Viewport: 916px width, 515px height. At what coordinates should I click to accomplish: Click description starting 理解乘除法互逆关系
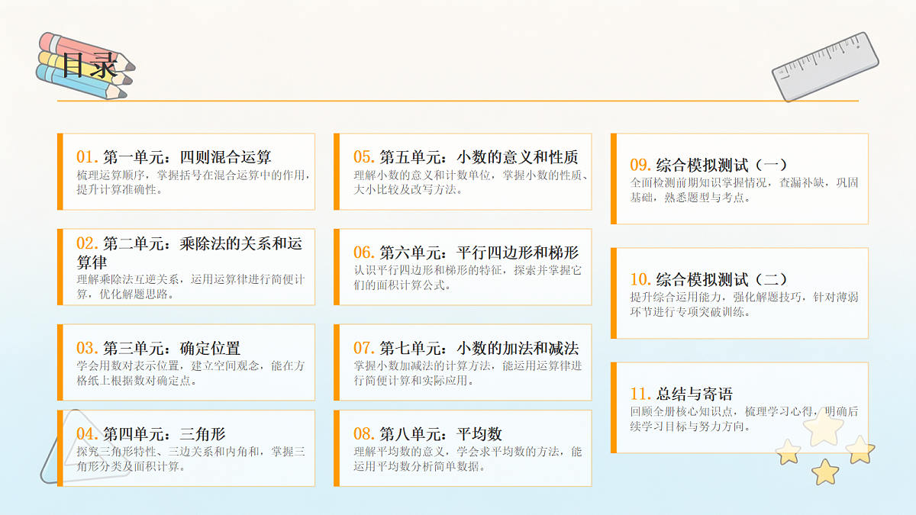(191, 287)
